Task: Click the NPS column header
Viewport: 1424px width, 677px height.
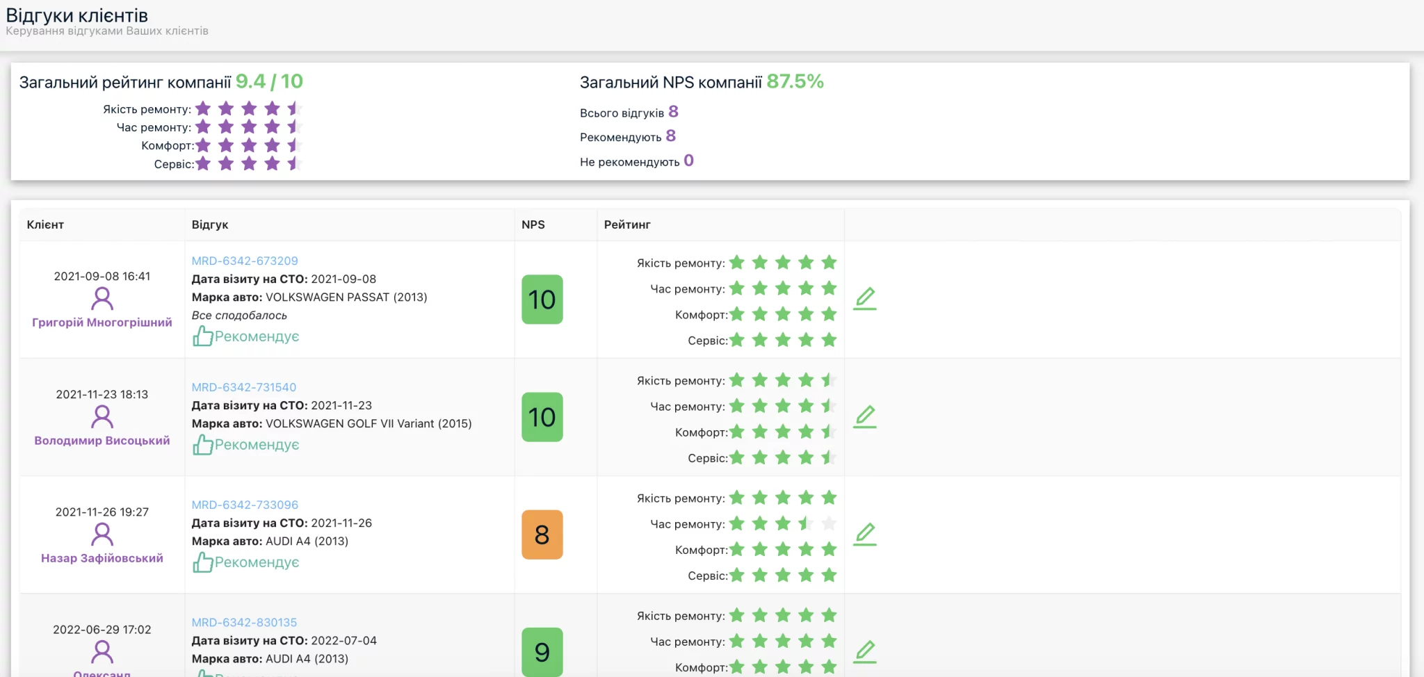Action: tap(533, 225)
